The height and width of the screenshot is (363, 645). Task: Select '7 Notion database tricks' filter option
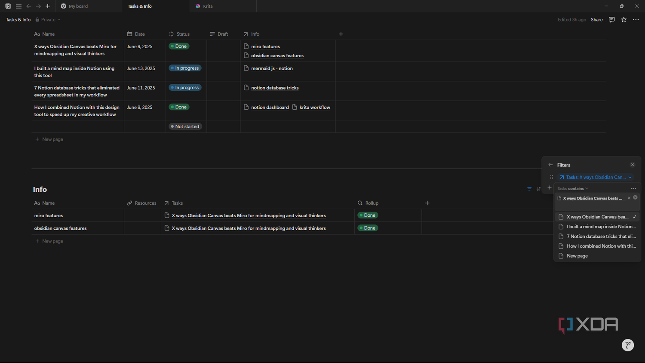[x=597, y=237]
